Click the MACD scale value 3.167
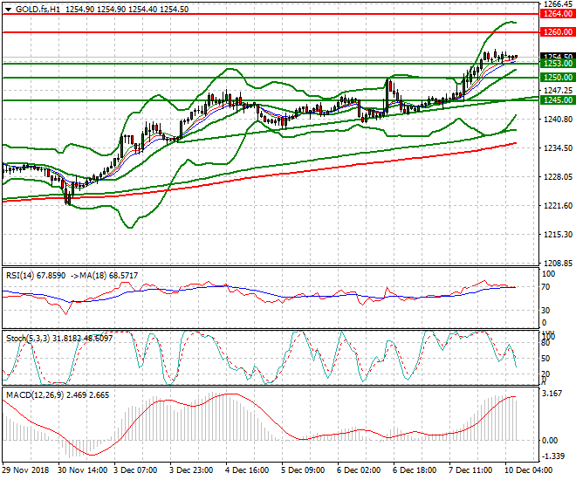Viewport: 576px width, 480px height. coord(552,394)
